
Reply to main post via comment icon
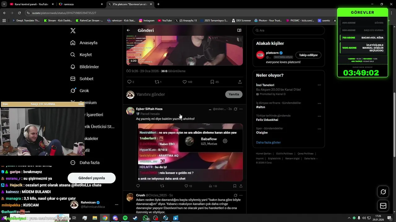pyautogui.click(x=129, y=82)
